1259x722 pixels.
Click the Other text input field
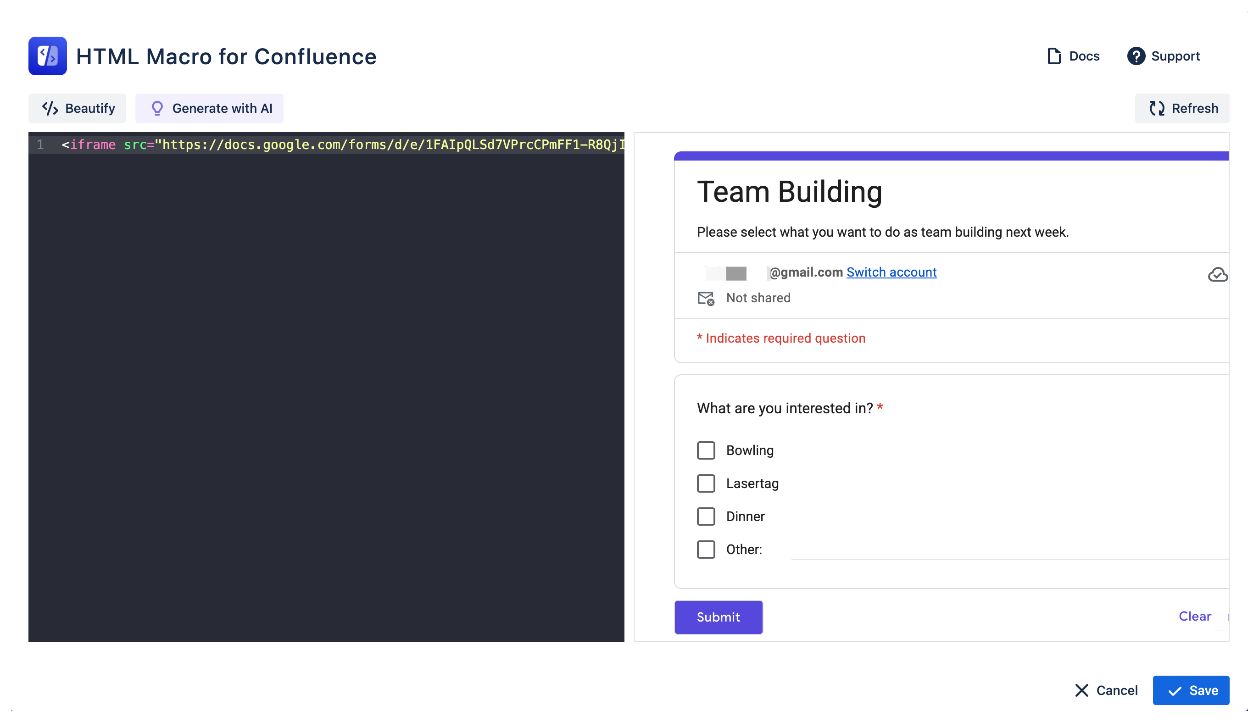pyautogui.click(x=1009, y=550)
